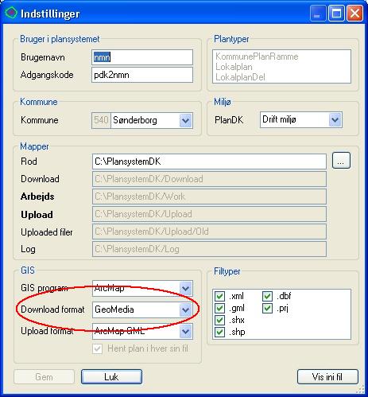Screen dimensions: 368x397
Task: Select Lokalplan in the Plantyper list
Action: pyautogui.click(x=234, y=67)
